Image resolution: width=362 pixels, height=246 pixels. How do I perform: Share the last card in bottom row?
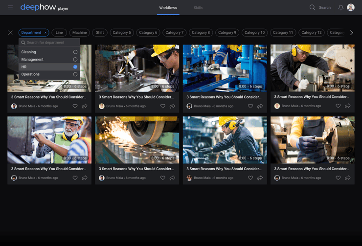pos(348,178)
